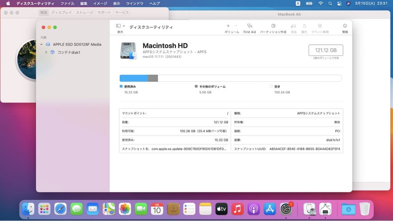This screenshot has width=393, height=221.
Task: Click the 5個のボリュームで共有 link
Action: pyautogui.click(x=326, y=57)
